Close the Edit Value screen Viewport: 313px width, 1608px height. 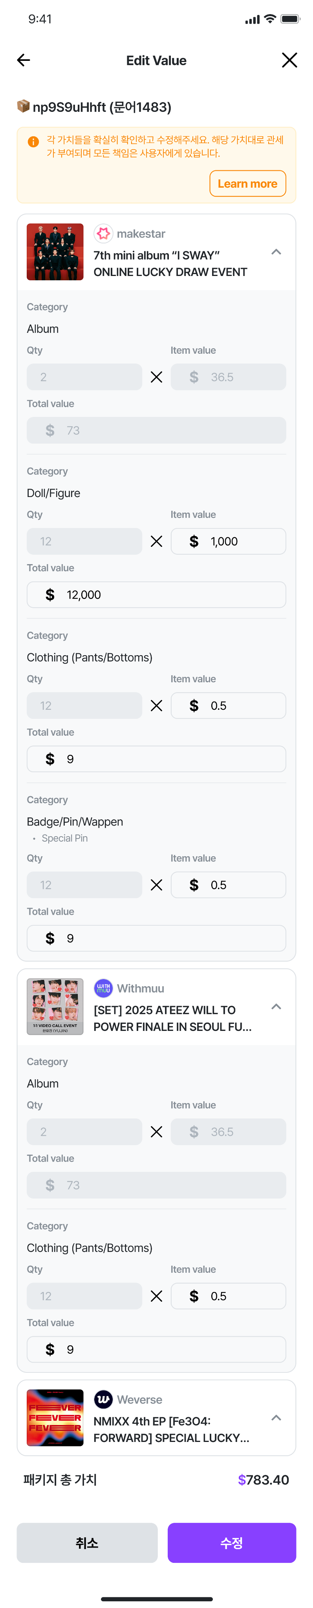[x=289, y=60]
